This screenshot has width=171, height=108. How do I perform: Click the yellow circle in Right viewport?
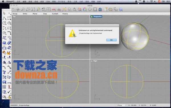(x=127, y=82)
